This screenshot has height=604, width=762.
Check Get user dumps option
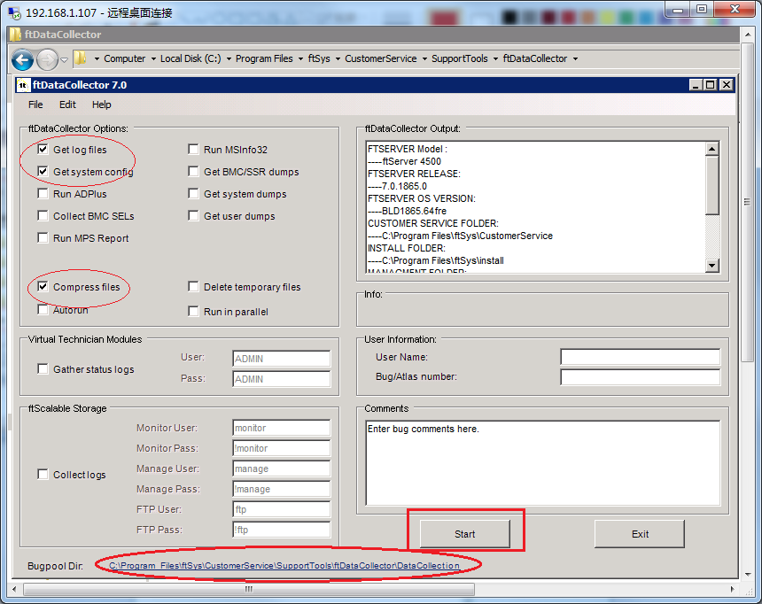pyautogui.click(x=193, y=215)
